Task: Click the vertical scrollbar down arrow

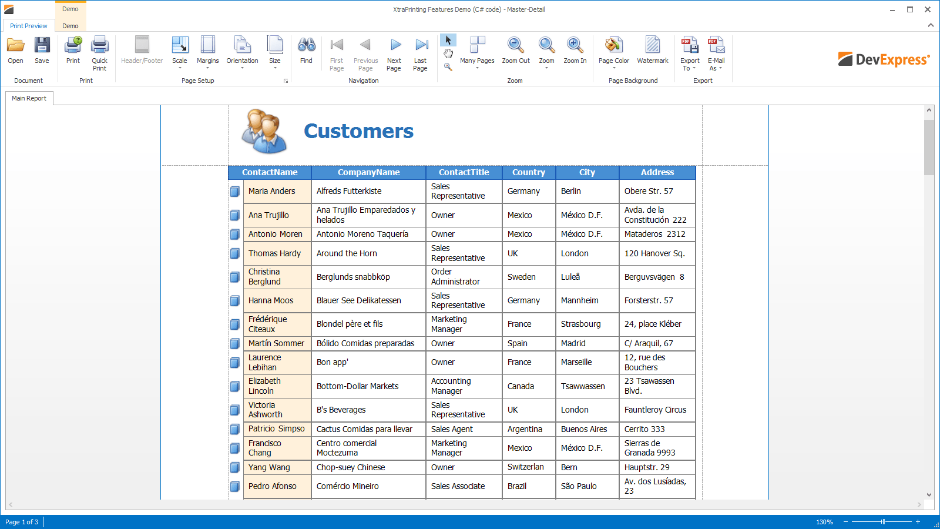Action: [929, 495]
